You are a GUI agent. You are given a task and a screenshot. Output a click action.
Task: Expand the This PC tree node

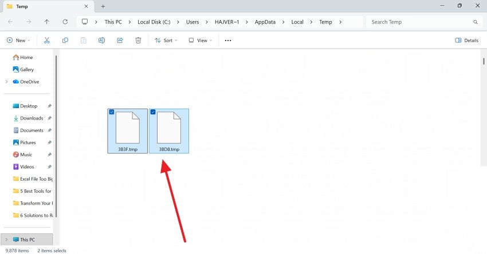tap(6, 240)
